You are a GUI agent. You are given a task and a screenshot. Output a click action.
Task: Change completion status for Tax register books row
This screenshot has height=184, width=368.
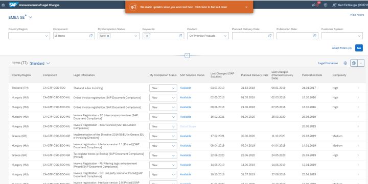[x=163, y=155]
